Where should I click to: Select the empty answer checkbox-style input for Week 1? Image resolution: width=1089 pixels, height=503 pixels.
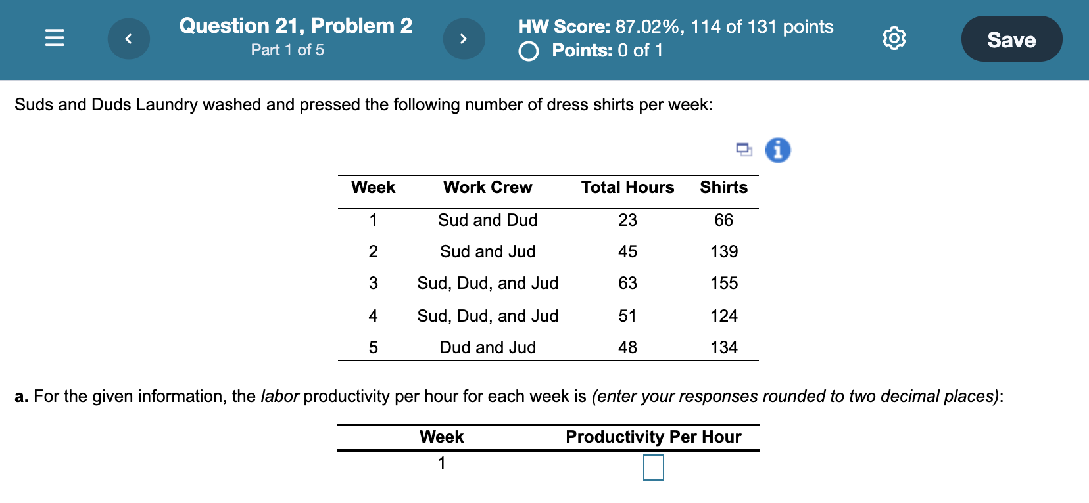point(653,467)
